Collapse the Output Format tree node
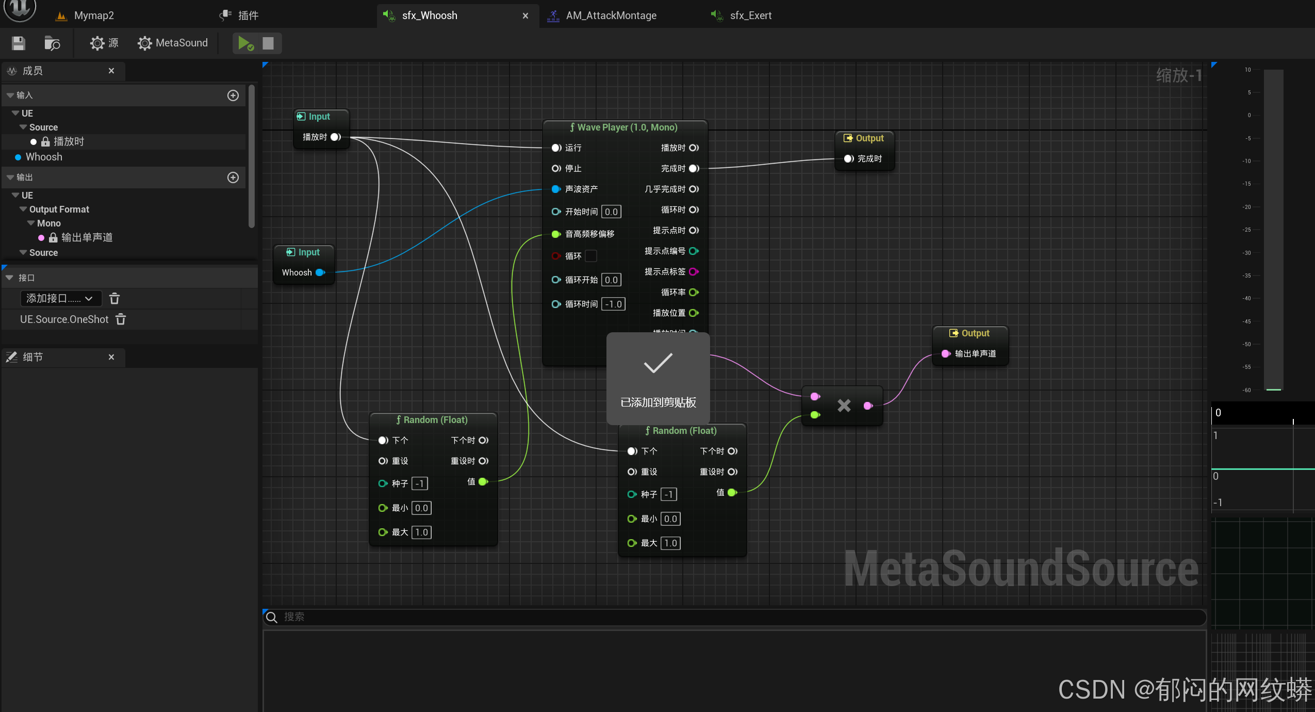Viewport: 1315px width, 712px height. (23, 209)
